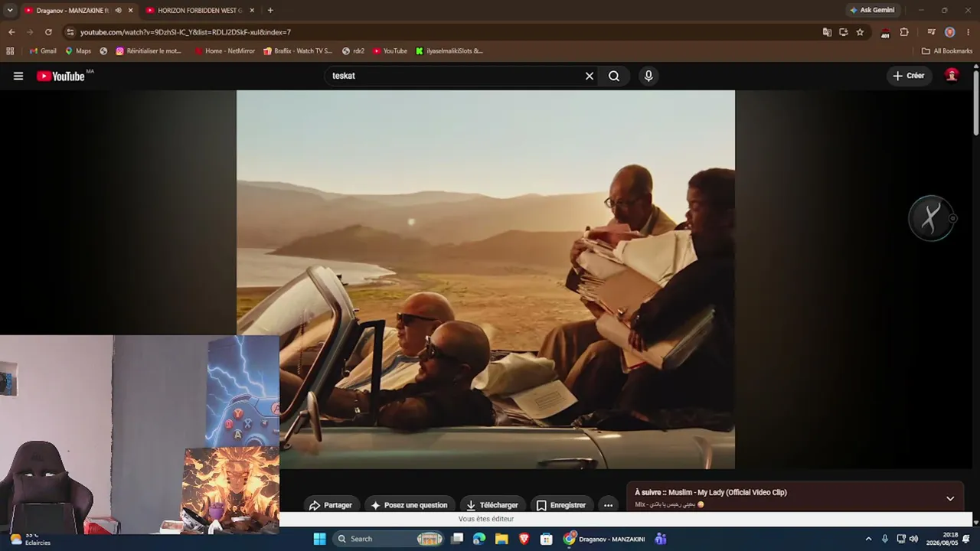Open Windows Start menu
The height and width of the screenshot is (551, 980).
click(320, 539)
